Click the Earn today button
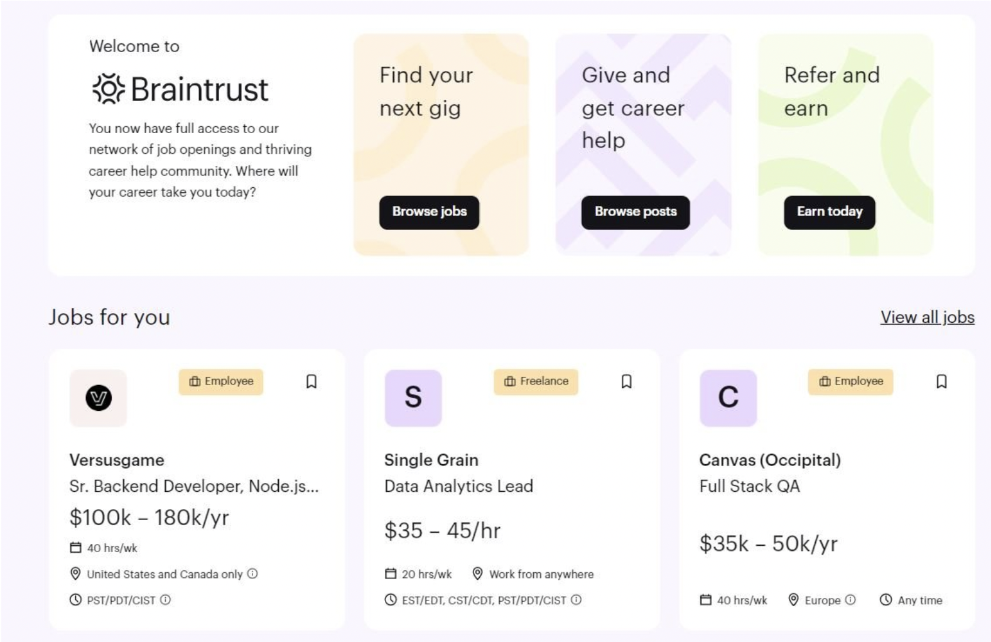991x642 pixels. [x=829, y=212]
